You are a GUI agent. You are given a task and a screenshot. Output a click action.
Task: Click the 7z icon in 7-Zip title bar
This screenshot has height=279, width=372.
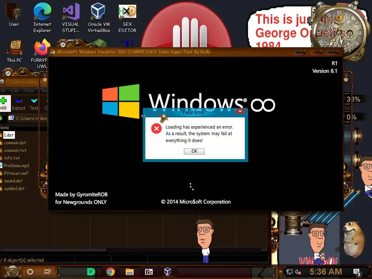tap(2, 82)
